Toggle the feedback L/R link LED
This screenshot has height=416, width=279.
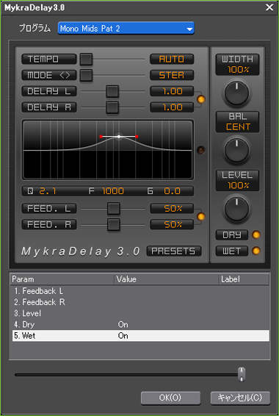[201, 217]
